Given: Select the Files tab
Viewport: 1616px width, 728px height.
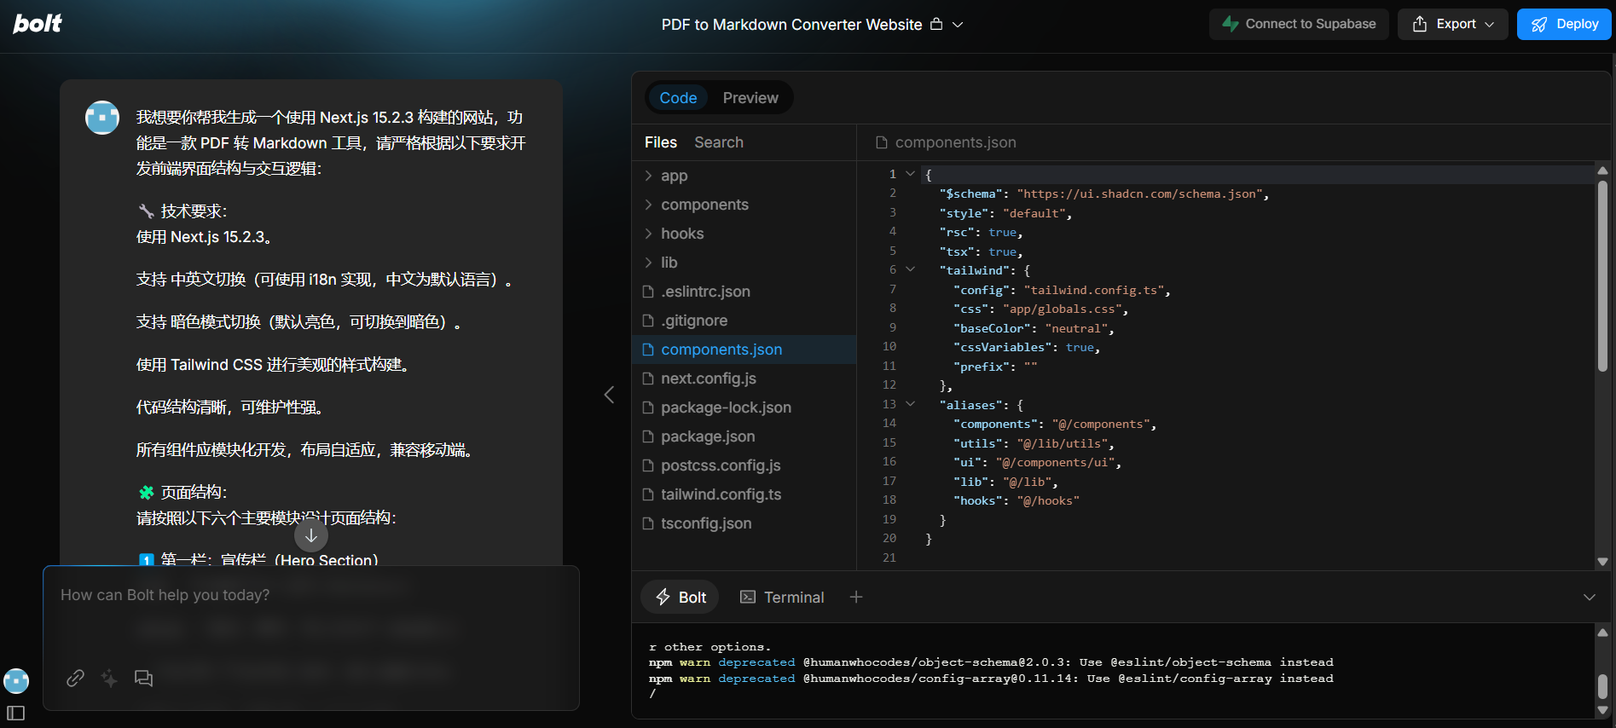Looking at the screenshot, I should [x=661, y=142].
